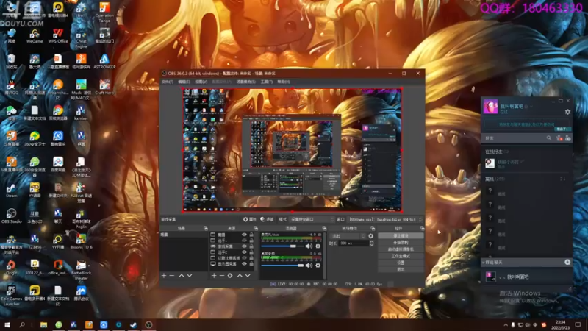This screenshot has width=588, height=331.
Task: Adjust transition duration stepper arrows
Action: [372, 243]
